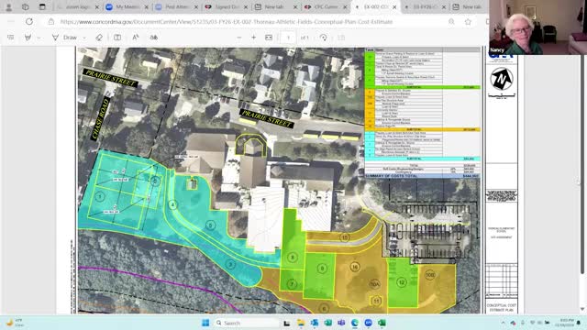Open File Explorer from the taskbar
This screenshot has height=330, width=587.
(301, 323)
